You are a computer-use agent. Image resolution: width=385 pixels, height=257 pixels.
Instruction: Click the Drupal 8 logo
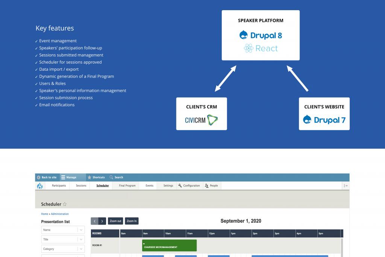coord(261,35)
